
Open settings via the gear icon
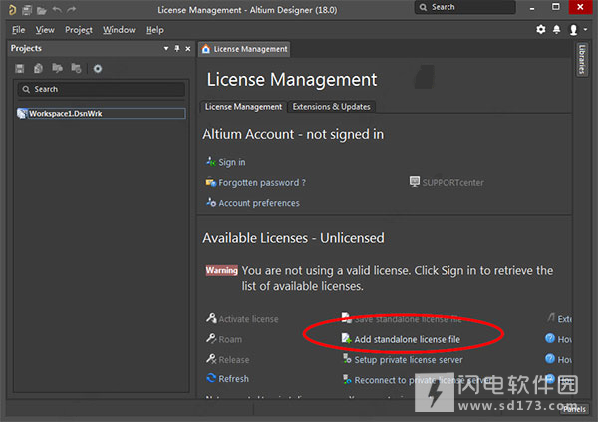pos(541,29)
